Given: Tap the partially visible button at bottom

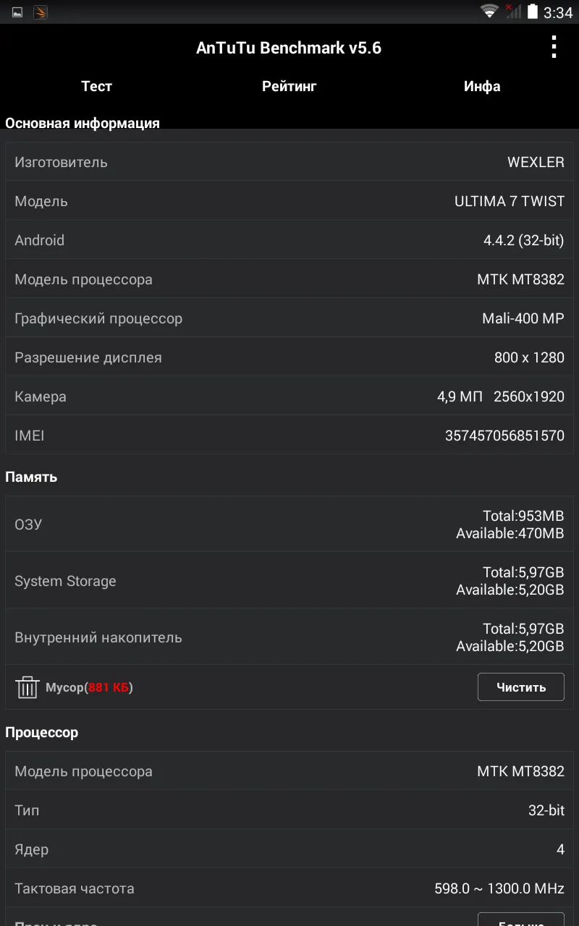Looking at the screenshot, I should pos(520,919).
